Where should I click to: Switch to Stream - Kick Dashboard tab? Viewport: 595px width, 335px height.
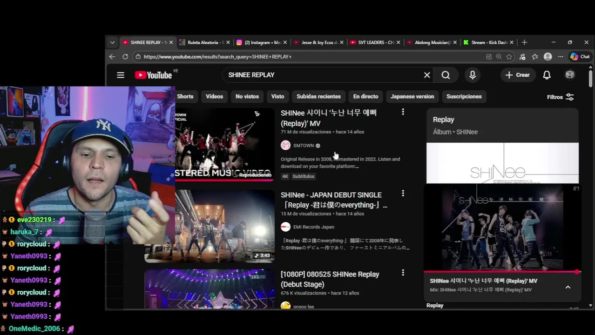[x=488, y=42]
